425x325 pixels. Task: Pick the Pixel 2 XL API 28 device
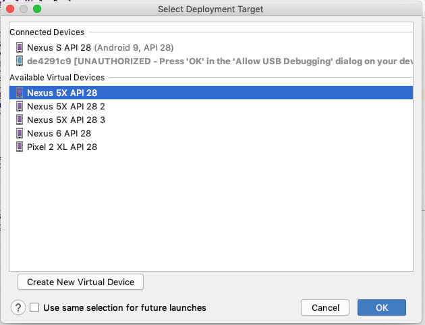point(62,147)
